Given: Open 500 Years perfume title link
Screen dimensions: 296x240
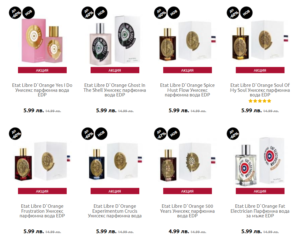Looking at the screenshot, I should [x=187, y=211].
